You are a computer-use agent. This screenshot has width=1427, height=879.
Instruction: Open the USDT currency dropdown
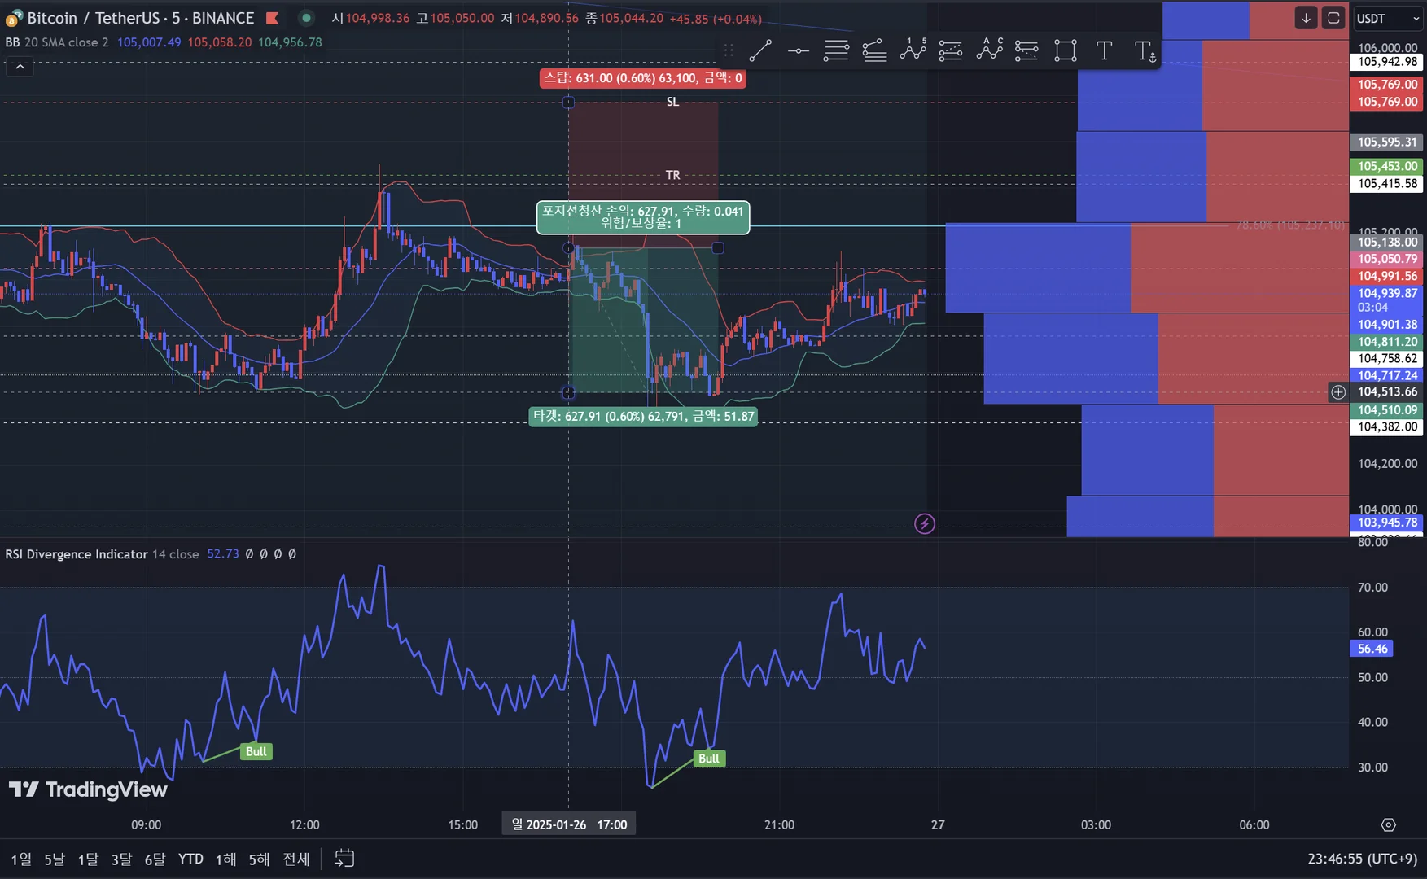pyautogui.click(x=1388, y=18)
